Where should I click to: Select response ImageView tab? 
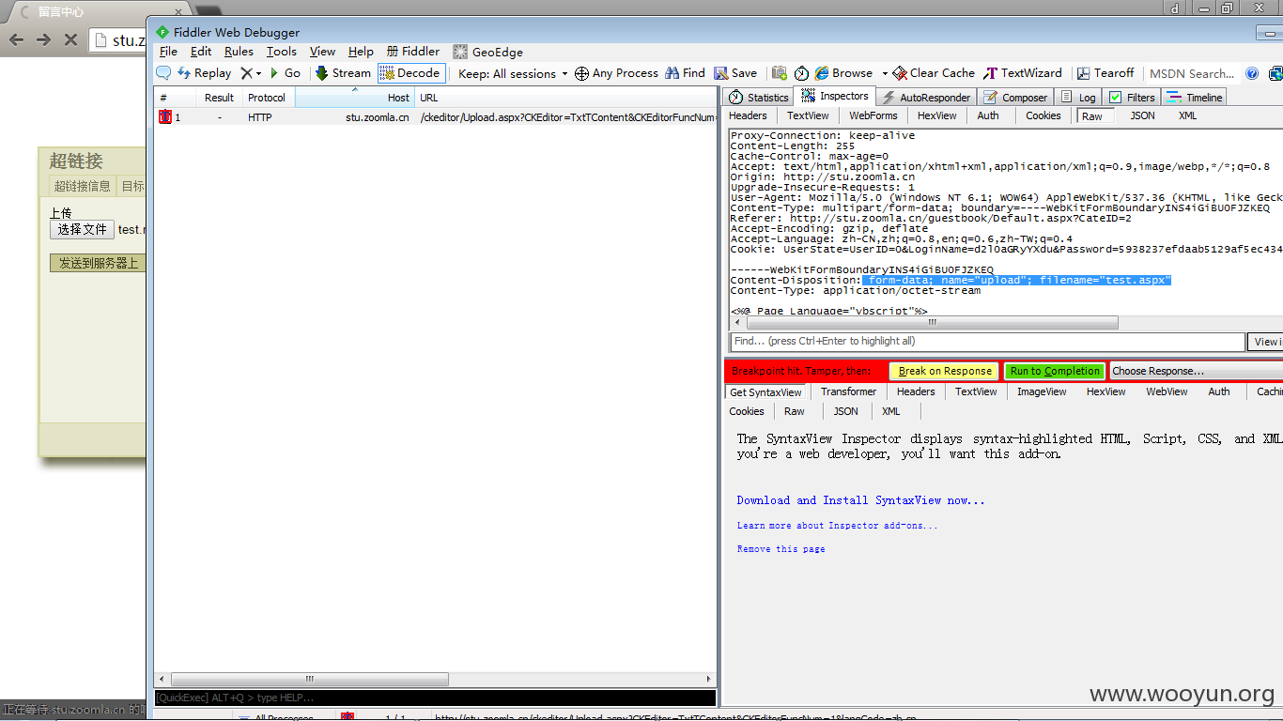pyautogui.click(x=1042, y=391)
